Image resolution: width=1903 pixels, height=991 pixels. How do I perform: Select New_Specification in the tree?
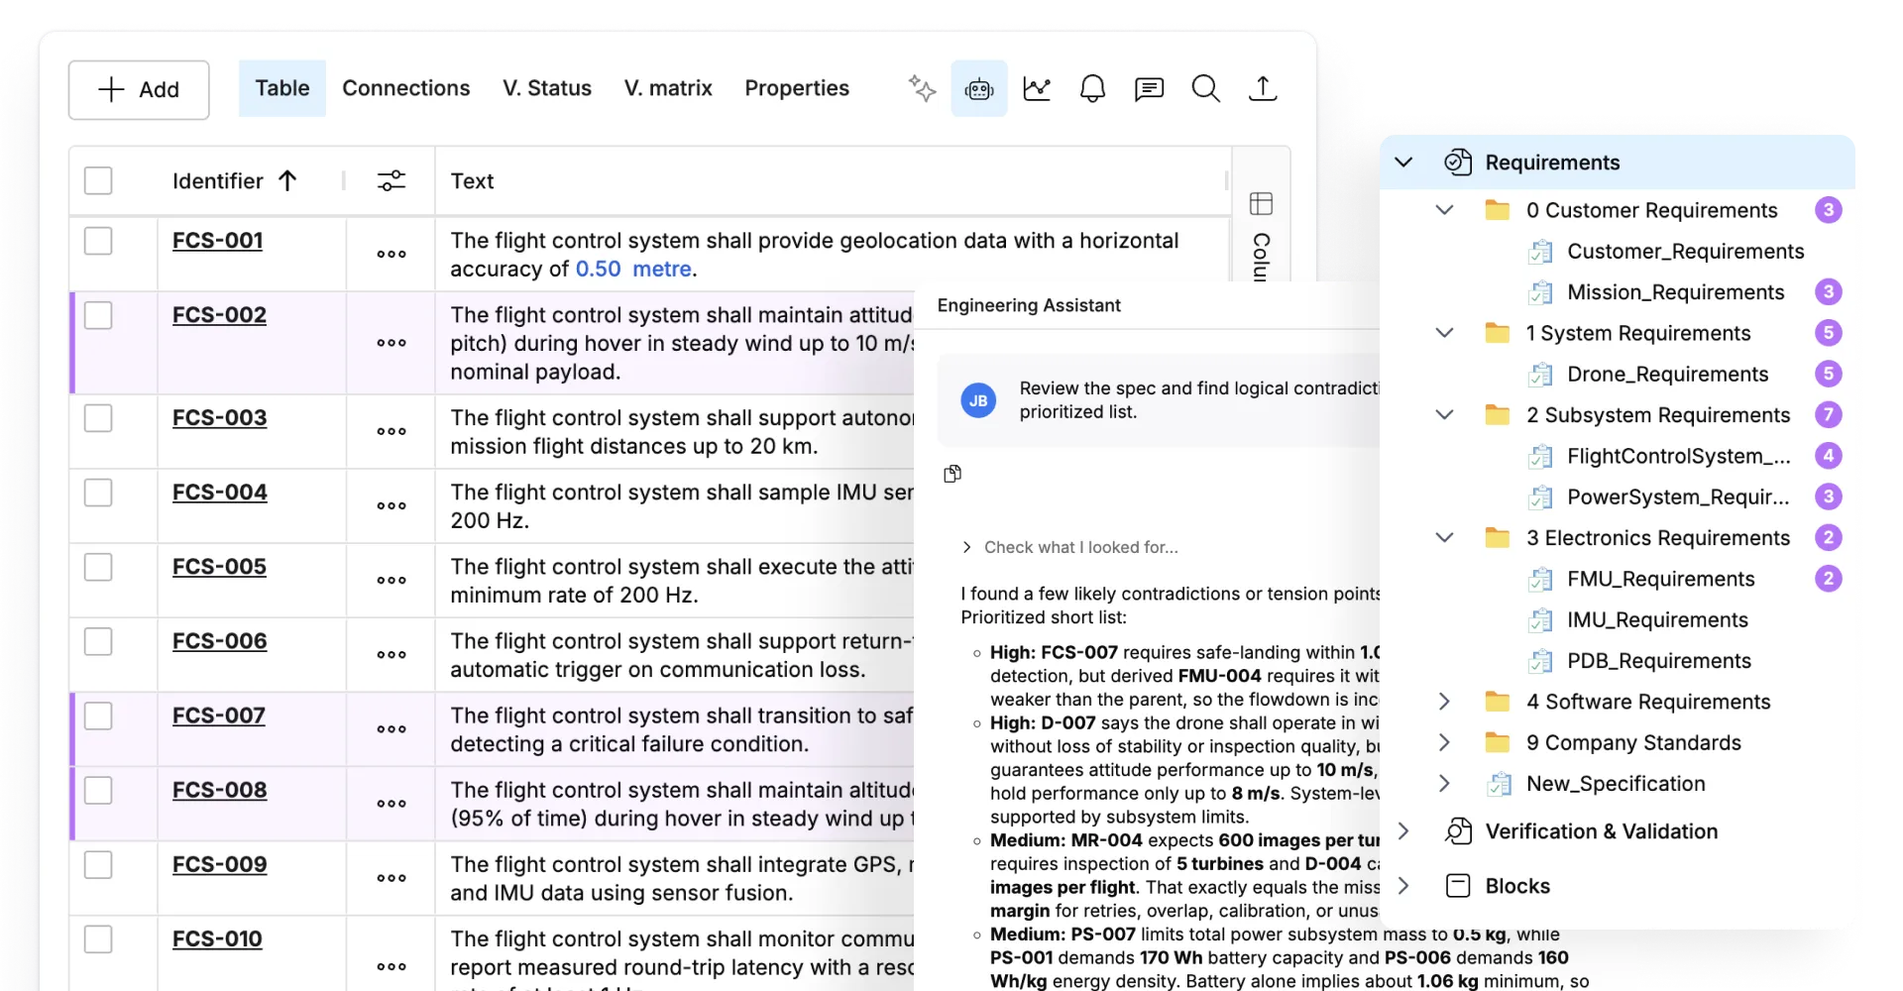1616,784
